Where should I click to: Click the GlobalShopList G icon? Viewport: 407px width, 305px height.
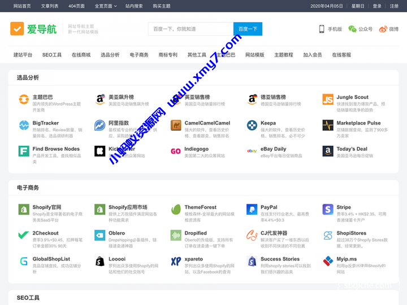[x=24, y=261]
